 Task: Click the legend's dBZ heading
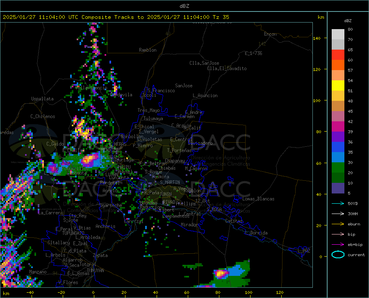click(x=348, y=20)
